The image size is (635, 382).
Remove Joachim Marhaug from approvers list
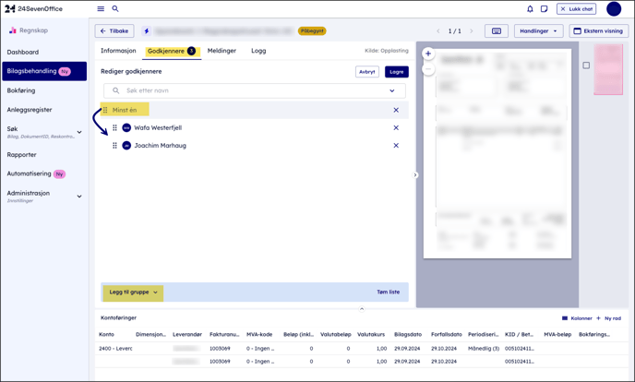coord(396,146)
